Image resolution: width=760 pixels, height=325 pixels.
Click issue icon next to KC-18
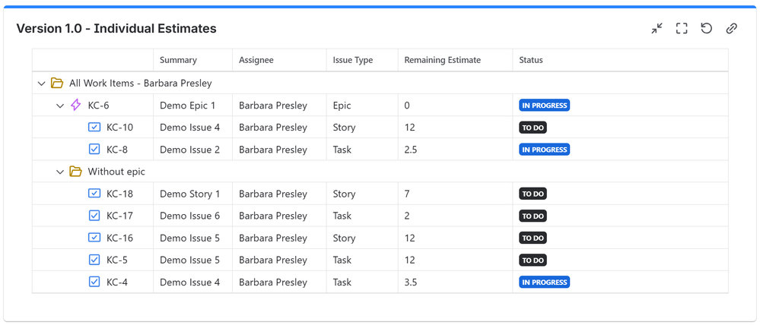[94, 194]
